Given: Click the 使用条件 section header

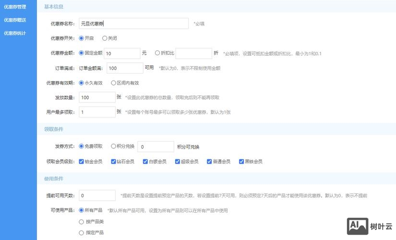Looking at the screenshot, I should click(x=54, y=179).
